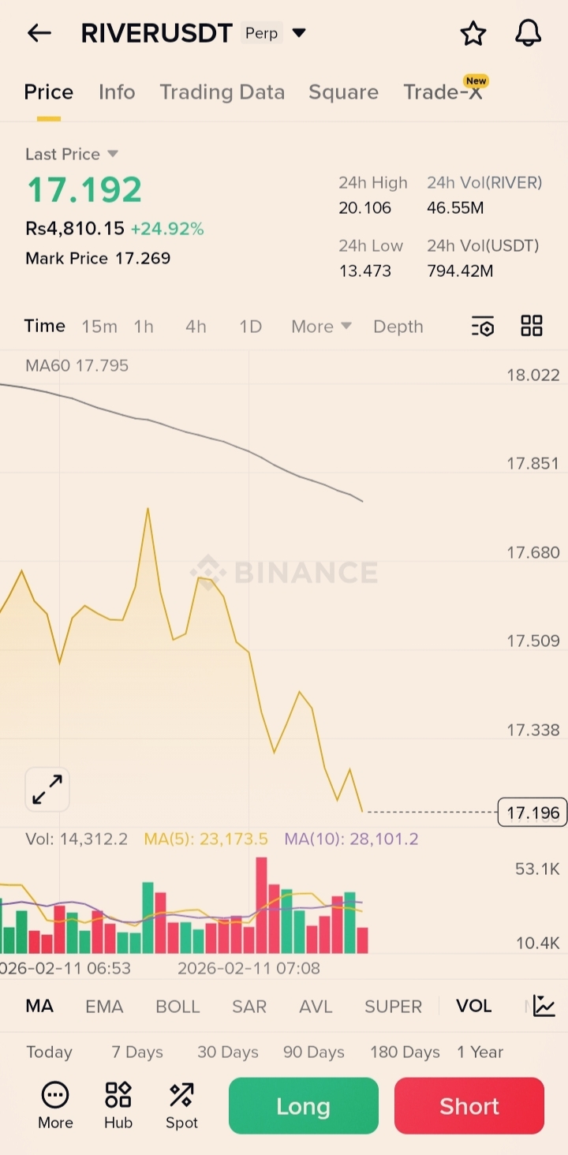
Task: Open indicator chart settings icon after VOL
Action: (544, 1006)
